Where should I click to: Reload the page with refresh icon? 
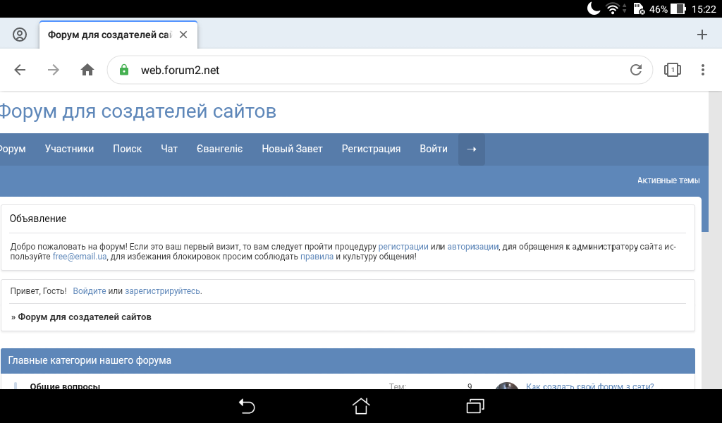pos(636,70)
